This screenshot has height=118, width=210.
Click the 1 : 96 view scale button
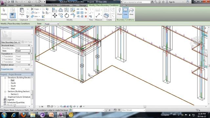click(41, 107)
